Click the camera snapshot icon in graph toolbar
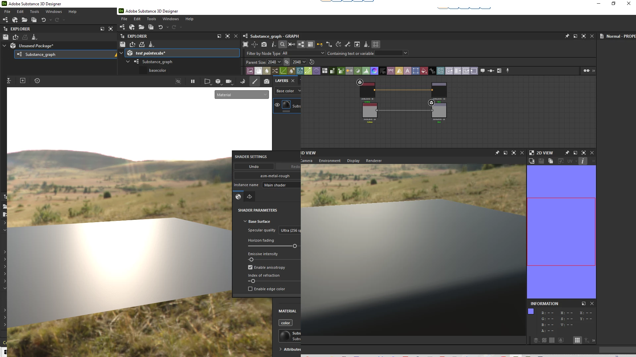Viewport: 636px width, 357px height. 264,44
